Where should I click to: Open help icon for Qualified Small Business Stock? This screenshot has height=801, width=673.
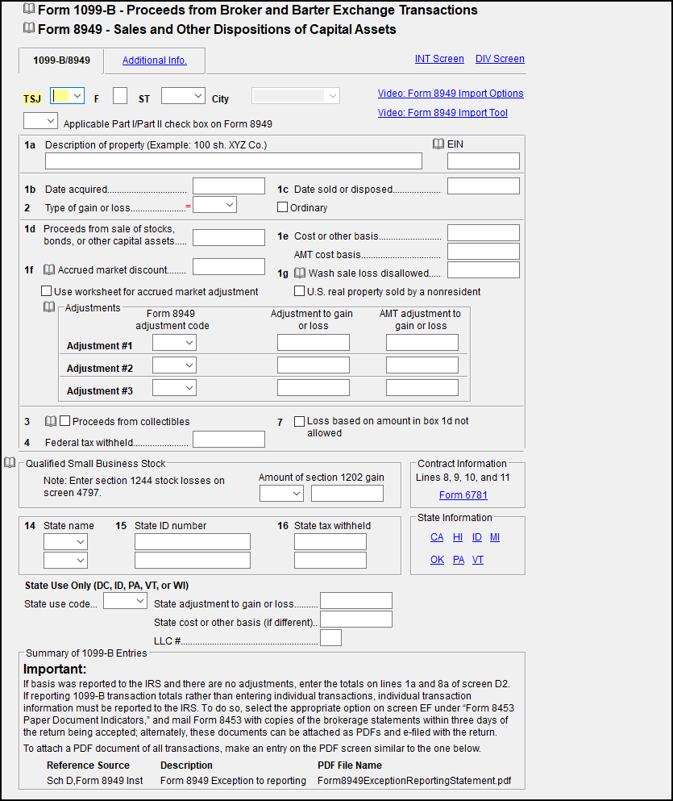pos(10,462)
